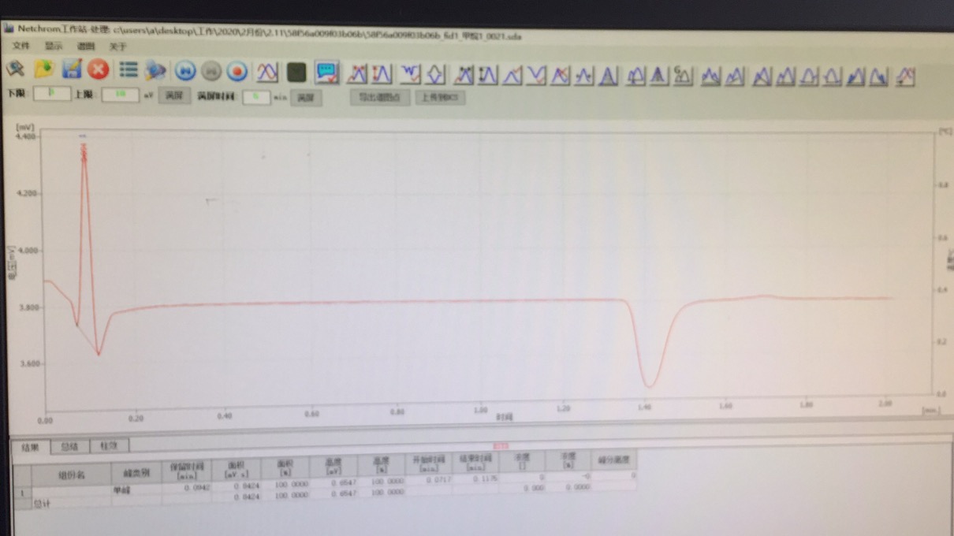954x536 pixels.
Task: Click the 导出谱图点 export button
Action: point(380,98)
